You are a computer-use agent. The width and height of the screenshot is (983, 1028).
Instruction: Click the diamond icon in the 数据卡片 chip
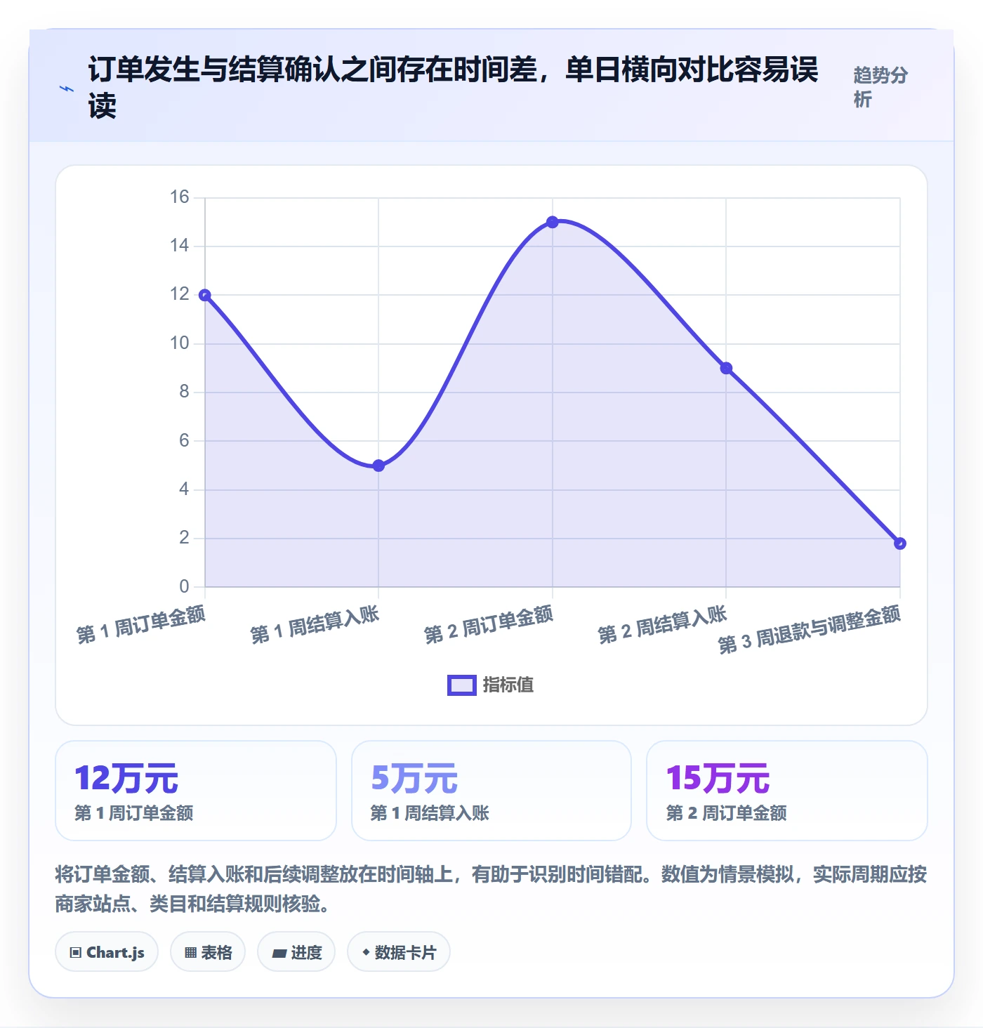[x=366, y=952]
